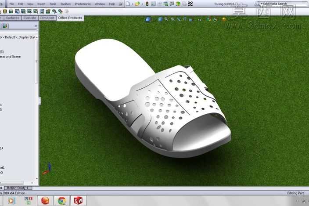Open the View menu
309x206 pixels.
tap(30, 4)
